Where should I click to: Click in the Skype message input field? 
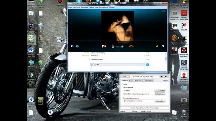(117, 68)
